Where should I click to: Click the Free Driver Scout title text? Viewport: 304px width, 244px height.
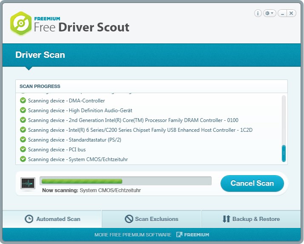coord(82,27)
